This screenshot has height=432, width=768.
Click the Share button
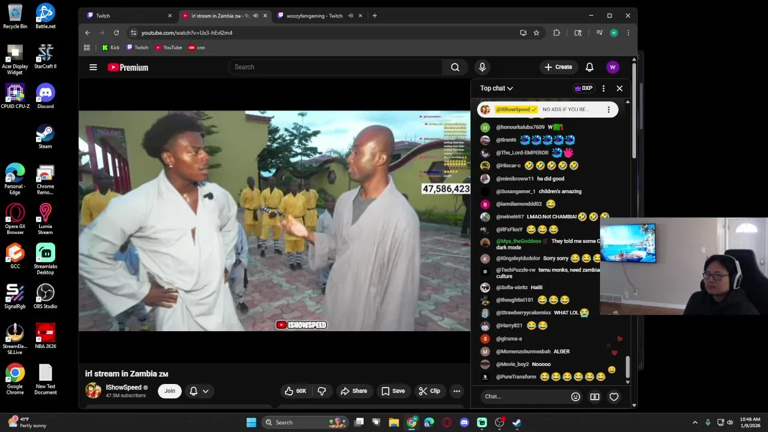(x=354, y=391)
